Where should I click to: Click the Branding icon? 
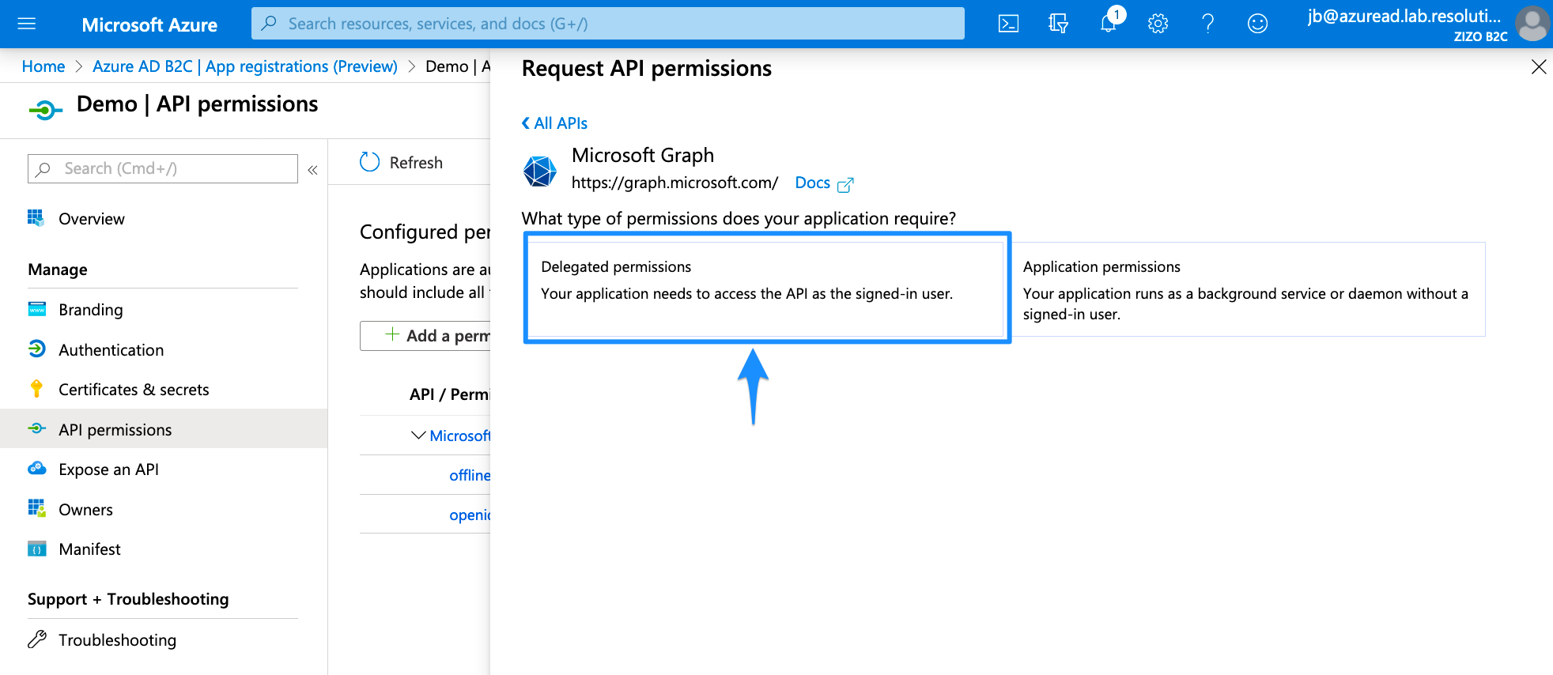(36, 309)
